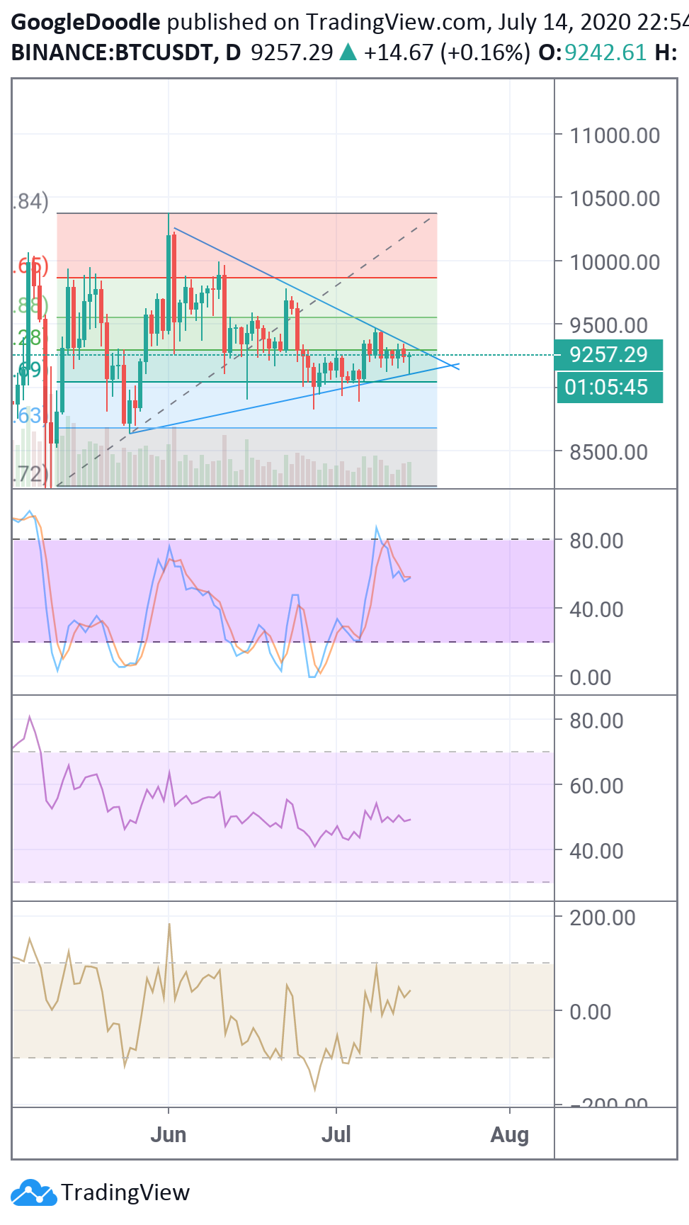Click the current price tag 9257.29

tap(608, 354)
